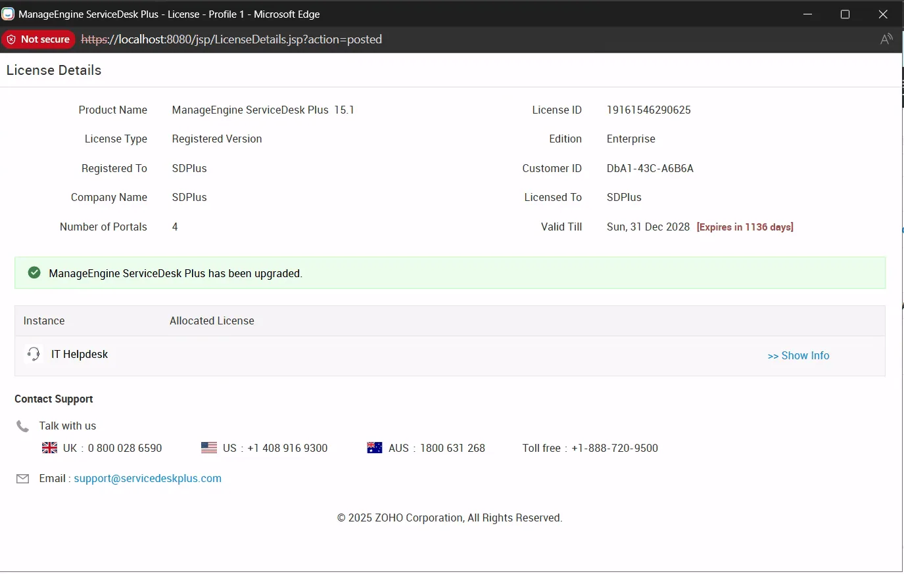
Task: Maximize the Edge window
Action: point(845,14)
